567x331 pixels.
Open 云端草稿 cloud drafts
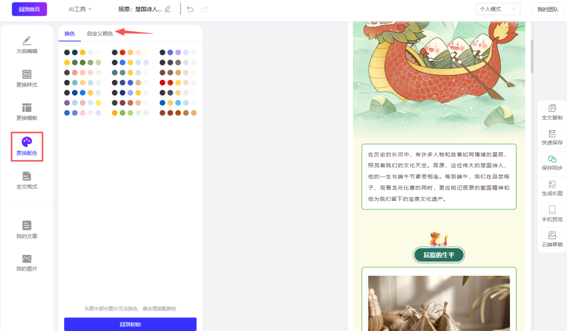point(552,239)
